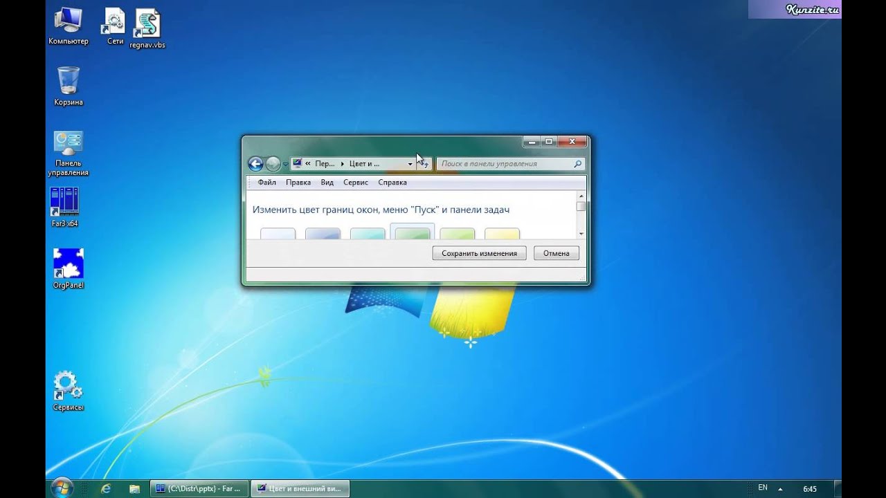This screenshot has width=886, height=498.
Task: Launch Internet Explorer from the taskbar
Action: (105, 488)
